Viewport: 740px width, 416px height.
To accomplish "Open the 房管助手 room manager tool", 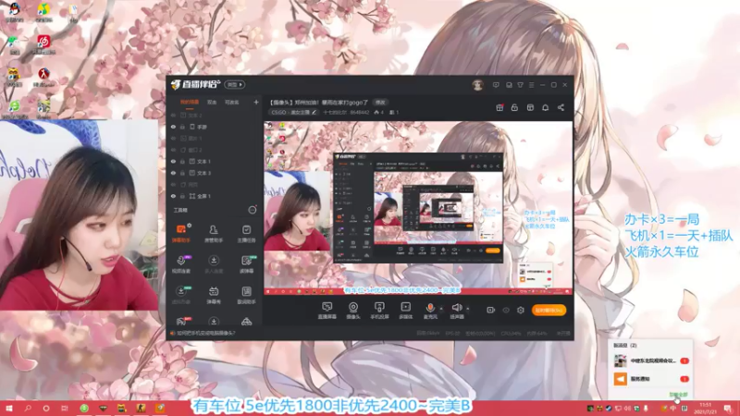I will [x=214, y=233].
